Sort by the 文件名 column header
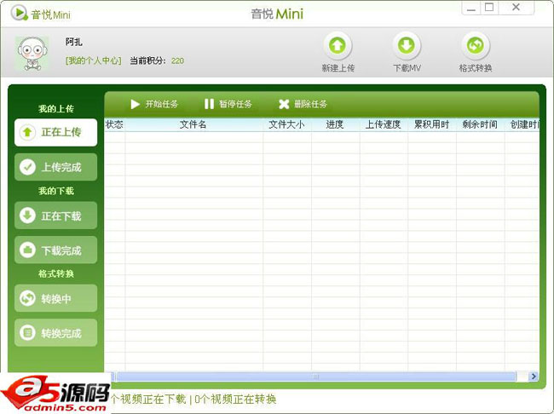The height and width of the screenshot is (414, 554). 193,124
